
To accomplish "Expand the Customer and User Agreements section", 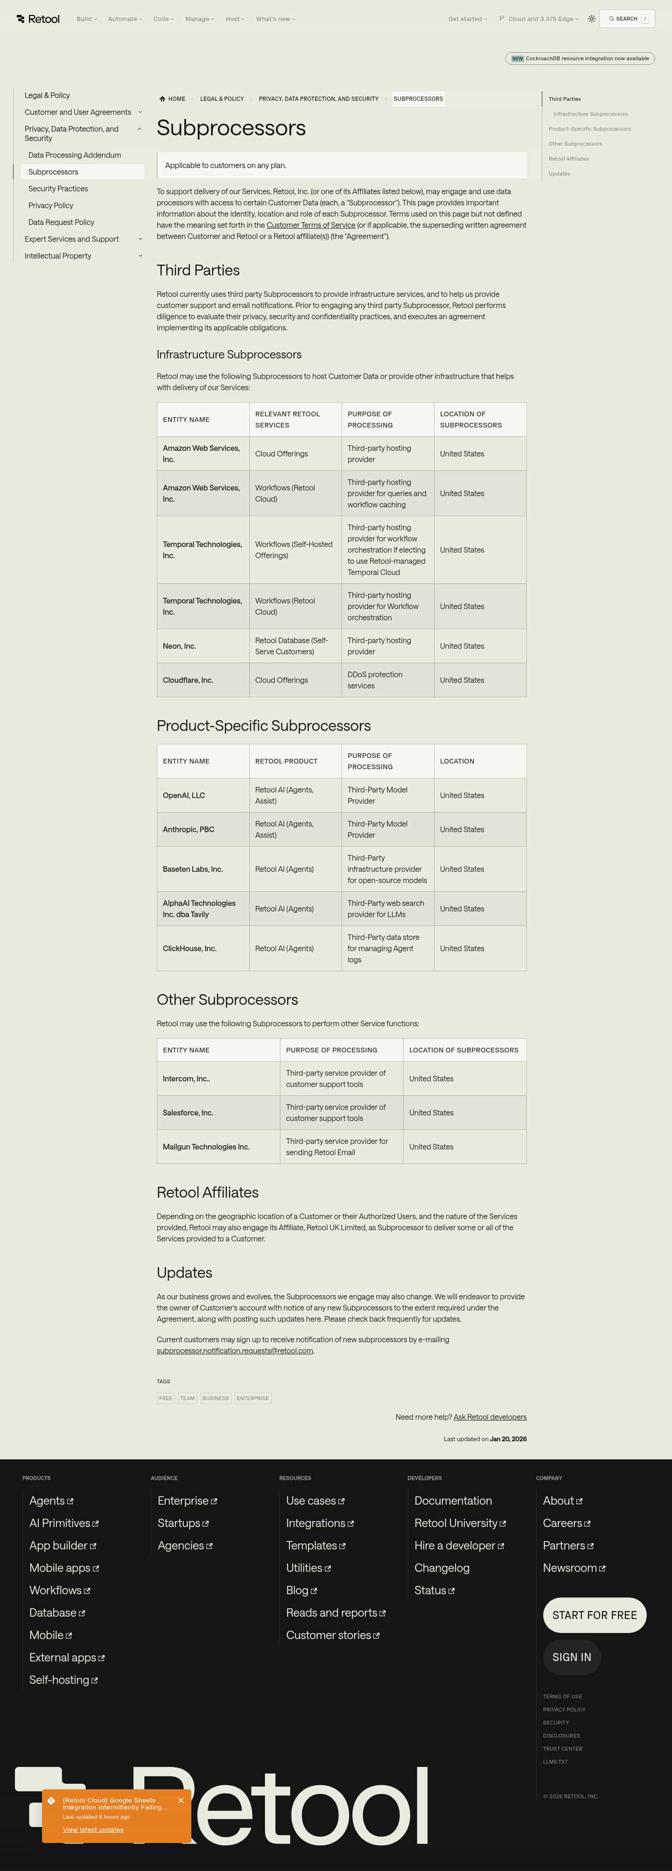I will [x=140, y=112].
